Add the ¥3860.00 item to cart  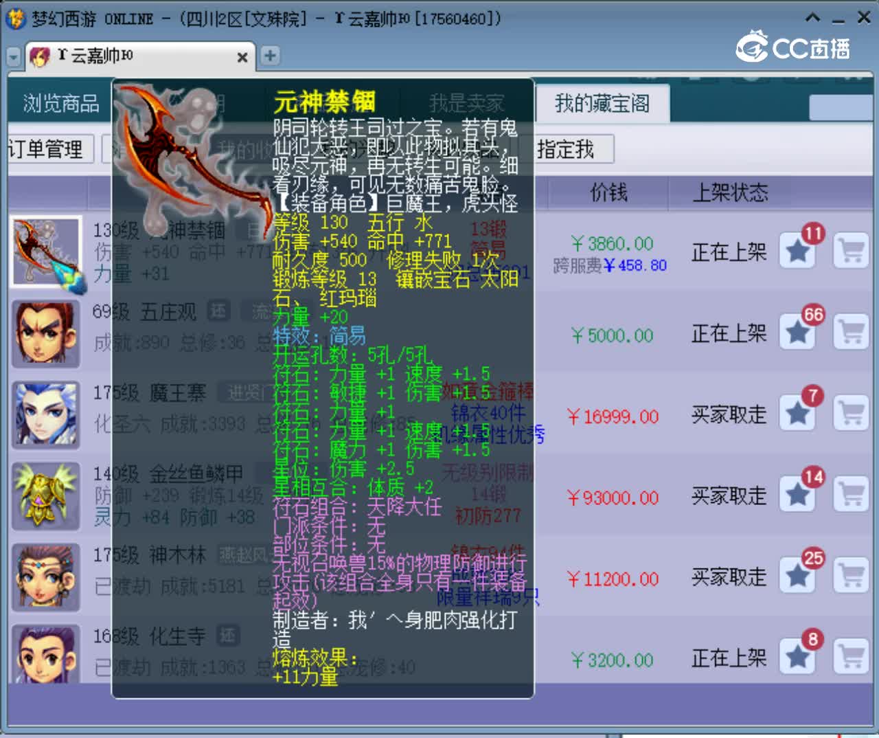852,251
